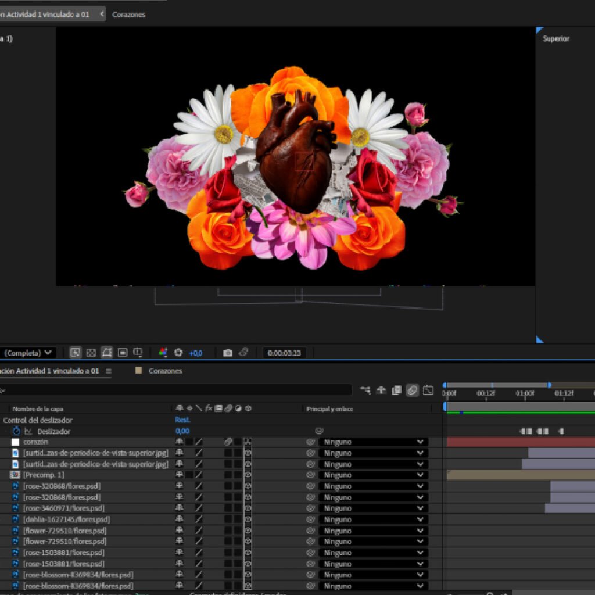Click the Rest. reset link
595x595 pixels.
click(x=182, y=420)
